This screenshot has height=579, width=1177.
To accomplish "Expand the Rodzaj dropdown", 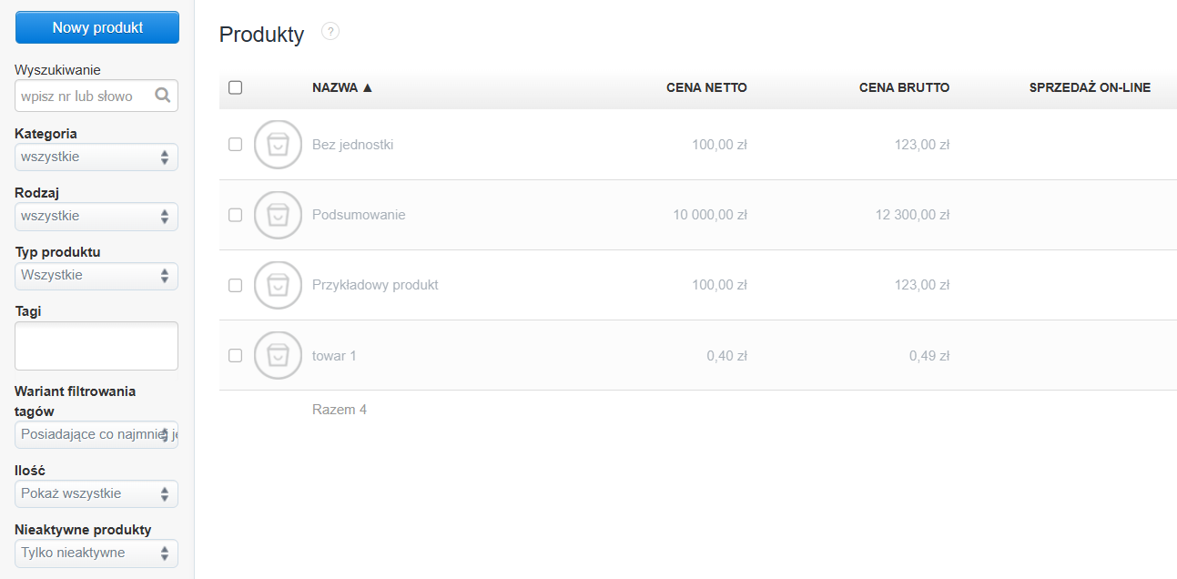I will pos(96,216).
